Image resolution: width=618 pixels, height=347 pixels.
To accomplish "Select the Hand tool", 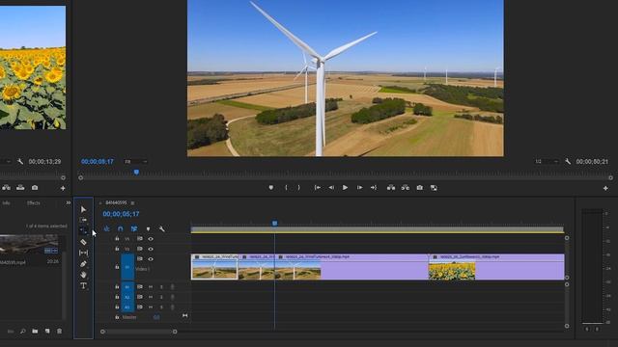I will pos(83,275).
